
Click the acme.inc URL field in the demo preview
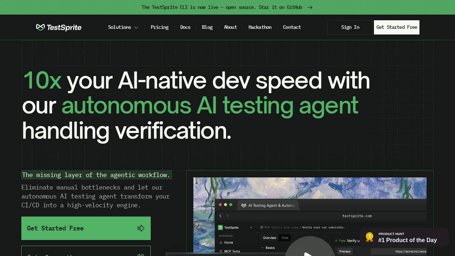[399, 251]
